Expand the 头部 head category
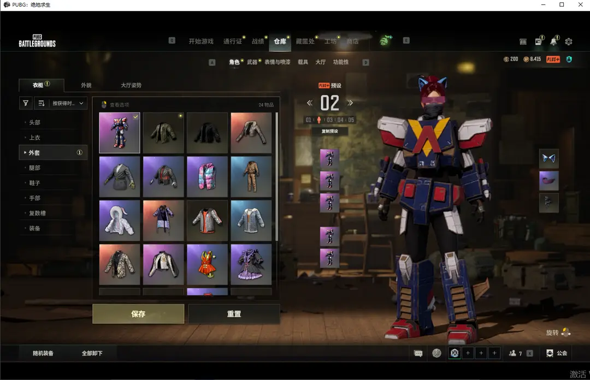The width and height of the screenshot is (590, 380). (x=53, y=122)
